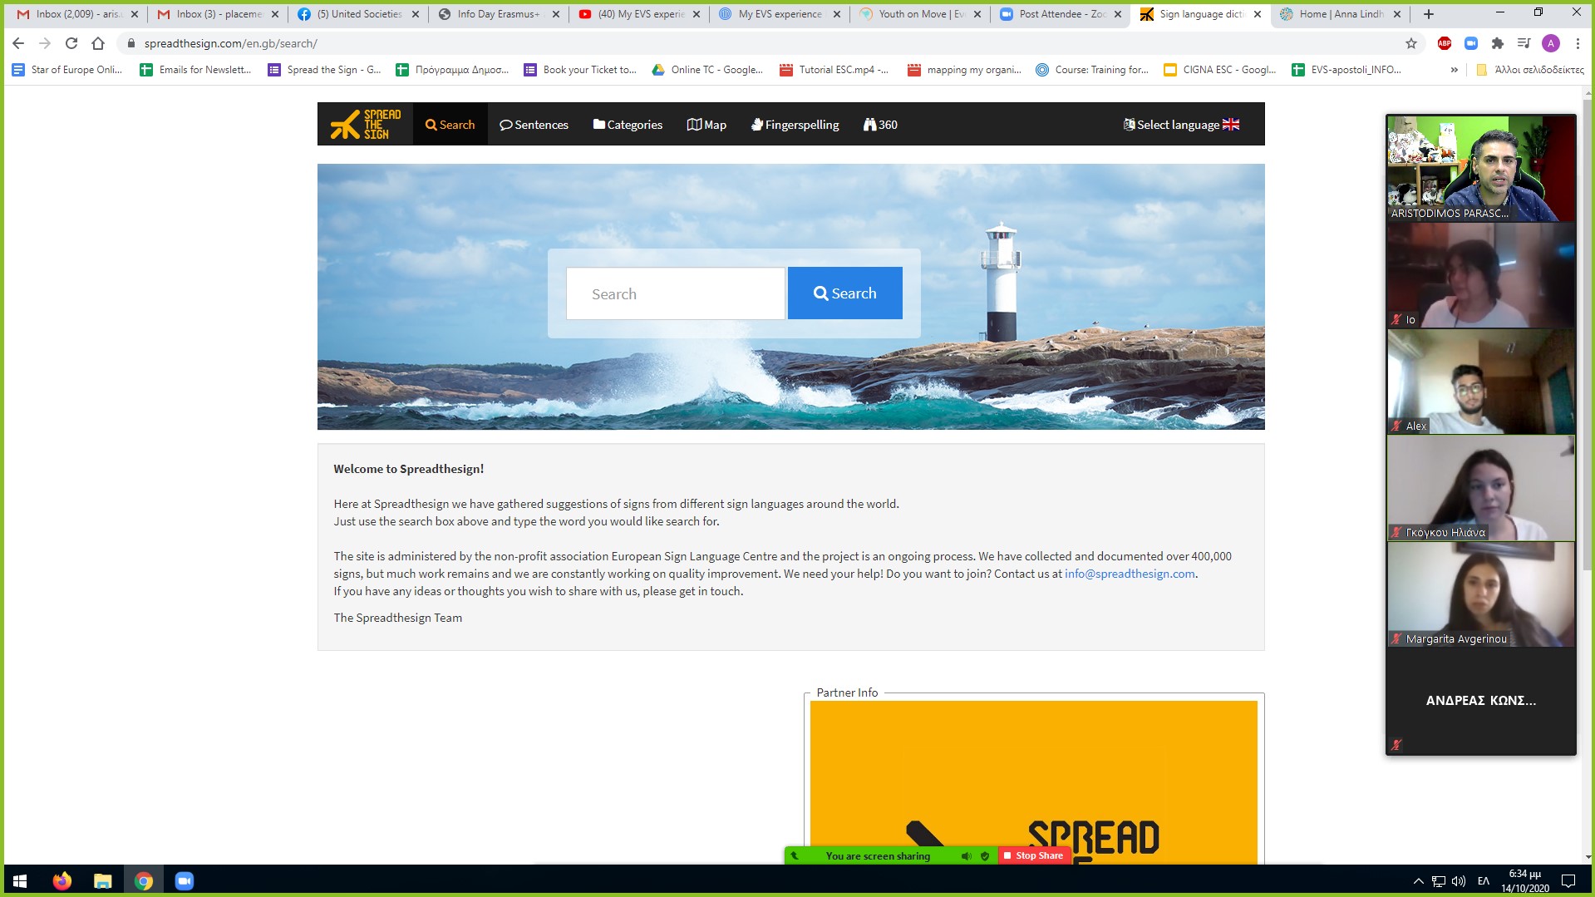Open Firefox from the taskbar
The width and height of the screenshot is (1595, 897).
(x=62, y=881)
